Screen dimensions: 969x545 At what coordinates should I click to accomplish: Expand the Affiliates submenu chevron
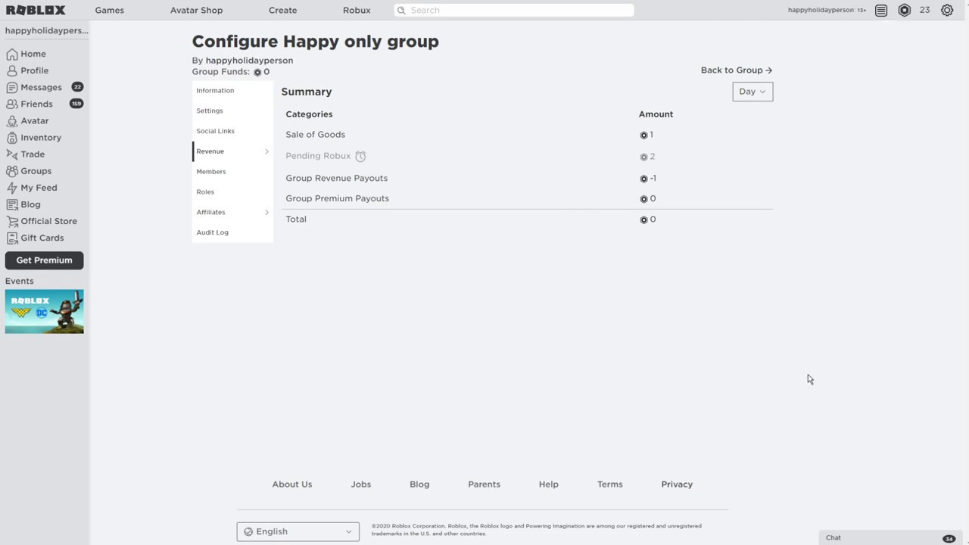click(x=266, y=212)
